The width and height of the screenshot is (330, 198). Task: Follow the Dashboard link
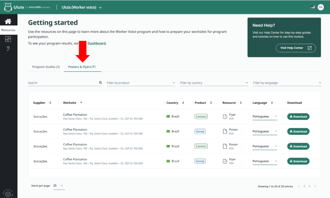96,43
